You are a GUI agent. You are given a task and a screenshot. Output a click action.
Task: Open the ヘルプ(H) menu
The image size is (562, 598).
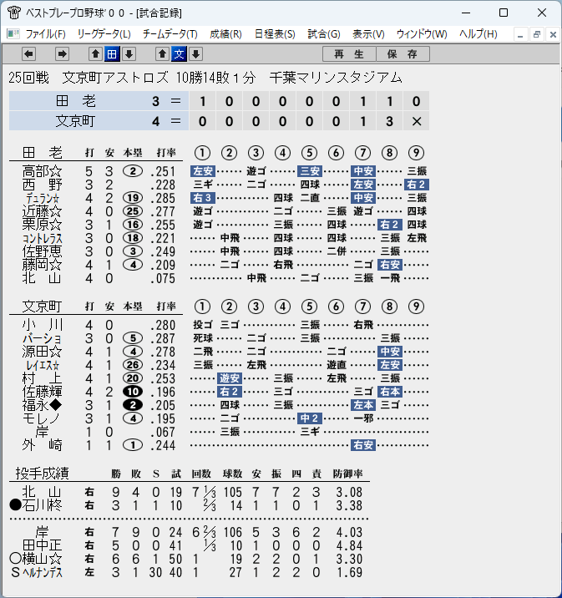point(478,34)
